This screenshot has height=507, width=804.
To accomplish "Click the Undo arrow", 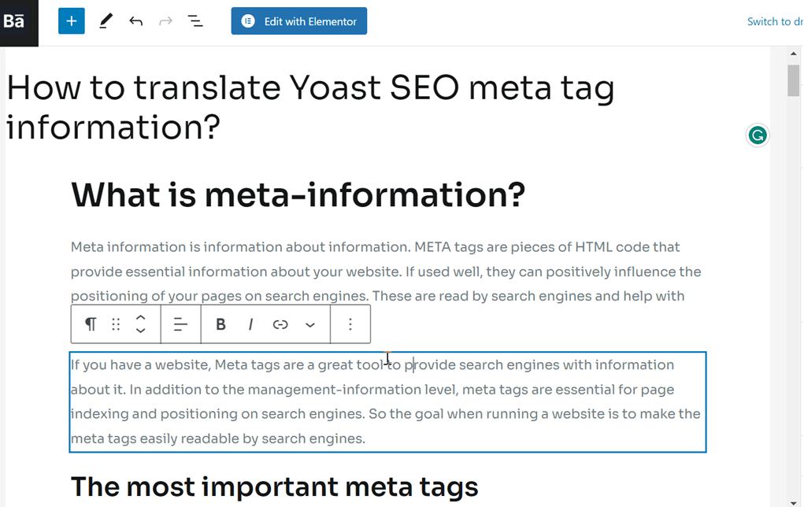I will [x=136, y=21].
